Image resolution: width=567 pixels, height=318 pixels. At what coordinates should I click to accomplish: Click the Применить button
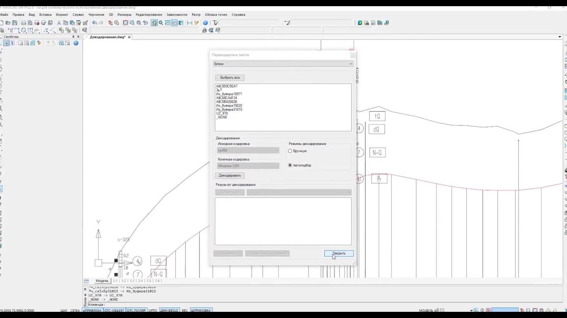click(228, 254)
